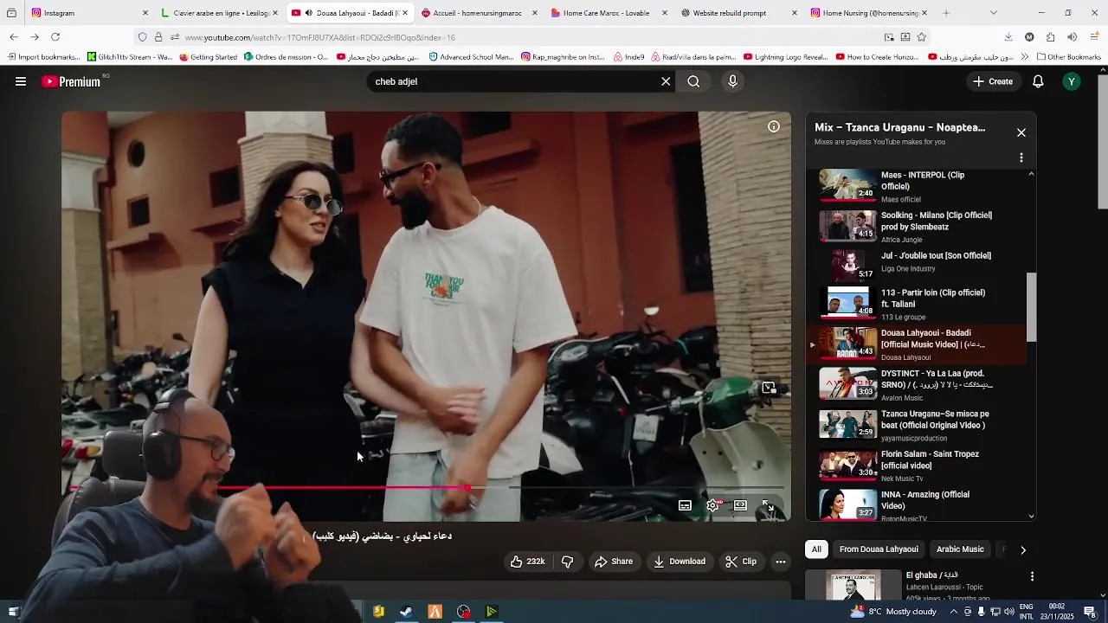
Task: Open player settings gear
Action: (x=712, y=505)
